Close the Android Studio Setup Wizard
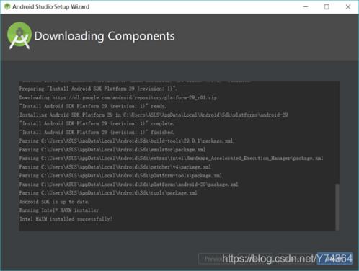 348,6
